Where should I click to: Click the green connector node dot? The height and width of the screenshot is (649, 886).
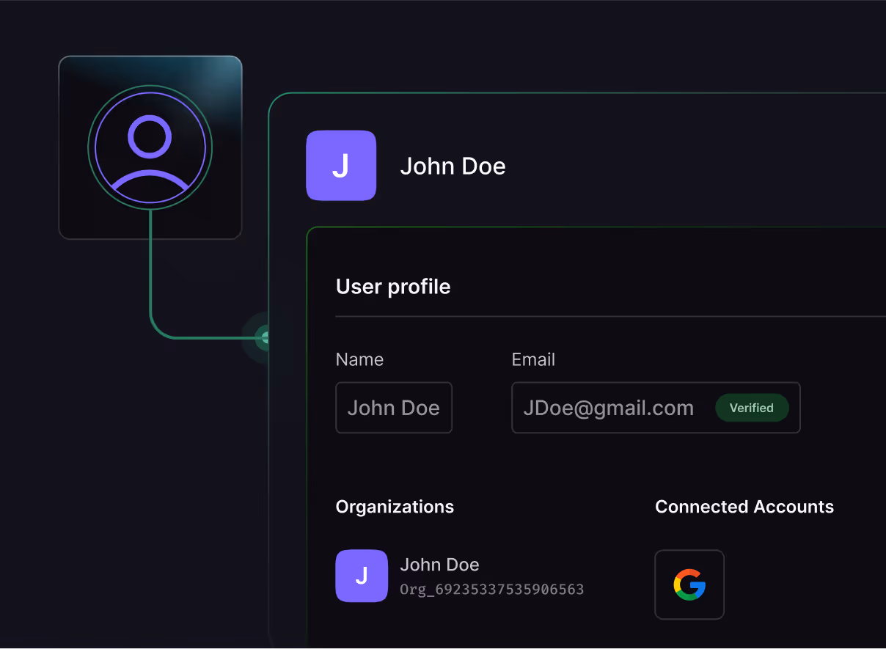pyautogui.click(x=265, y=337)
